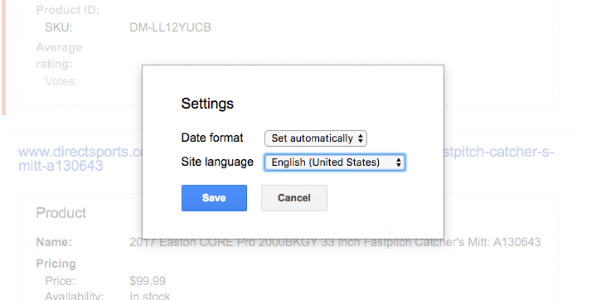Click the In stock availability value
606x300 pixels.
click(x=150, y=296)
